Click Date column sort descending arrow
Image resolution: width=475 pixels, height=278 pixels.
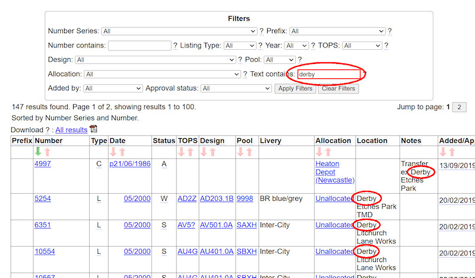(113, 152)
